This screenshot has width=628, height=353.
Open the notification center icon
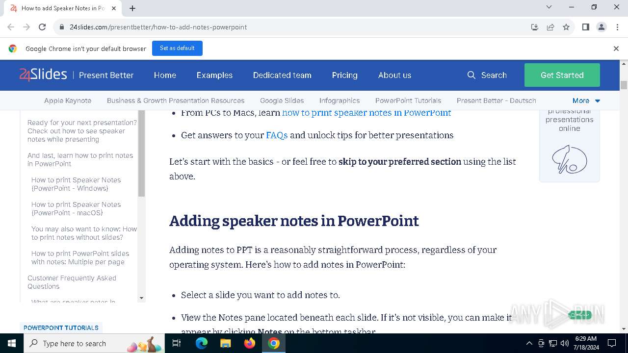[612, 343]
